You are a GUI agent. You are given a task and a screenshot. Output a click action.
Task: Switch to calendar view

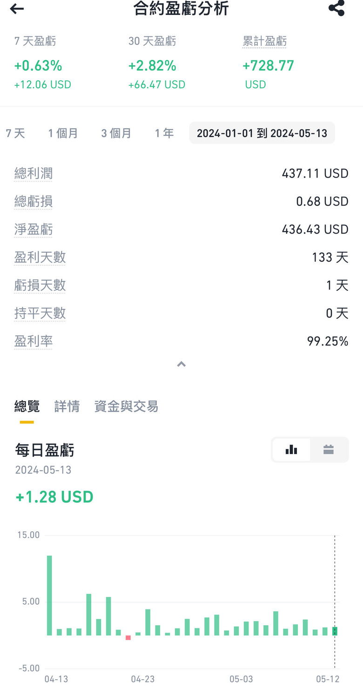point(329,450)
